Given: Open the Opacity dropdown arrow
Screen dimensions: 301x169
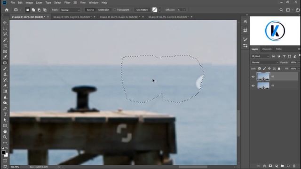Looking at the screenshot, I should click(x=299, y=62).
